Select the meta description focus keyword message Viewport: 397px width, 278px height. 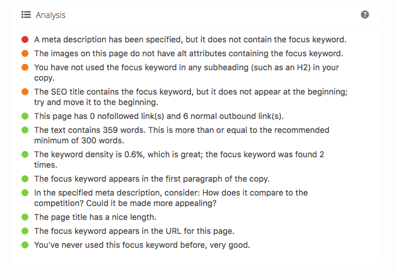(190, 39)
